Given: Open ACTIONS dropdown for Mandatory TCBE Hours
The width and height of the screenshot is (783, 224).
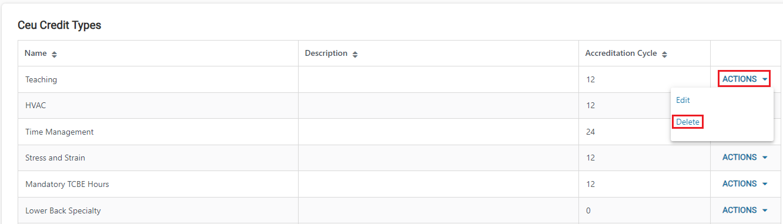Looking at the screenshot, I should coord(745,184).
